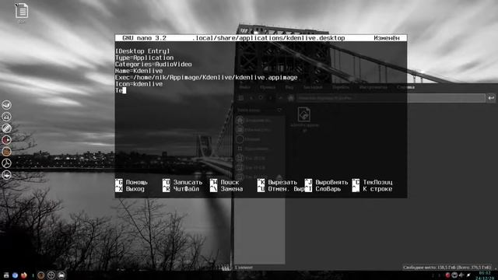Open the Перейти menu in the file manager
The image size is (498, 280).
pos(341,87)
